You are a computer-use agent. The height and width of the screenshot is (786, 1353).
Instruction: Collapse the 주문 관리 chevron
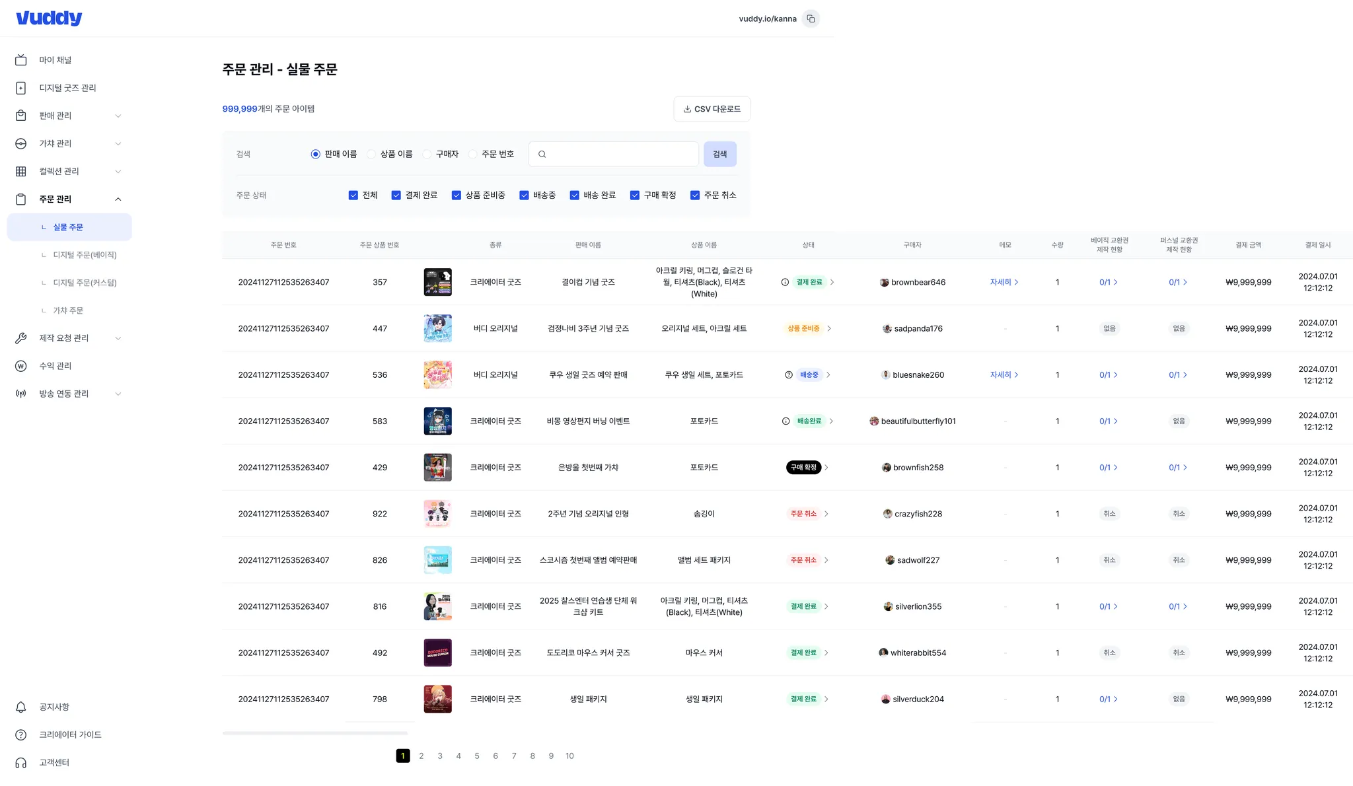click(118, 199)
